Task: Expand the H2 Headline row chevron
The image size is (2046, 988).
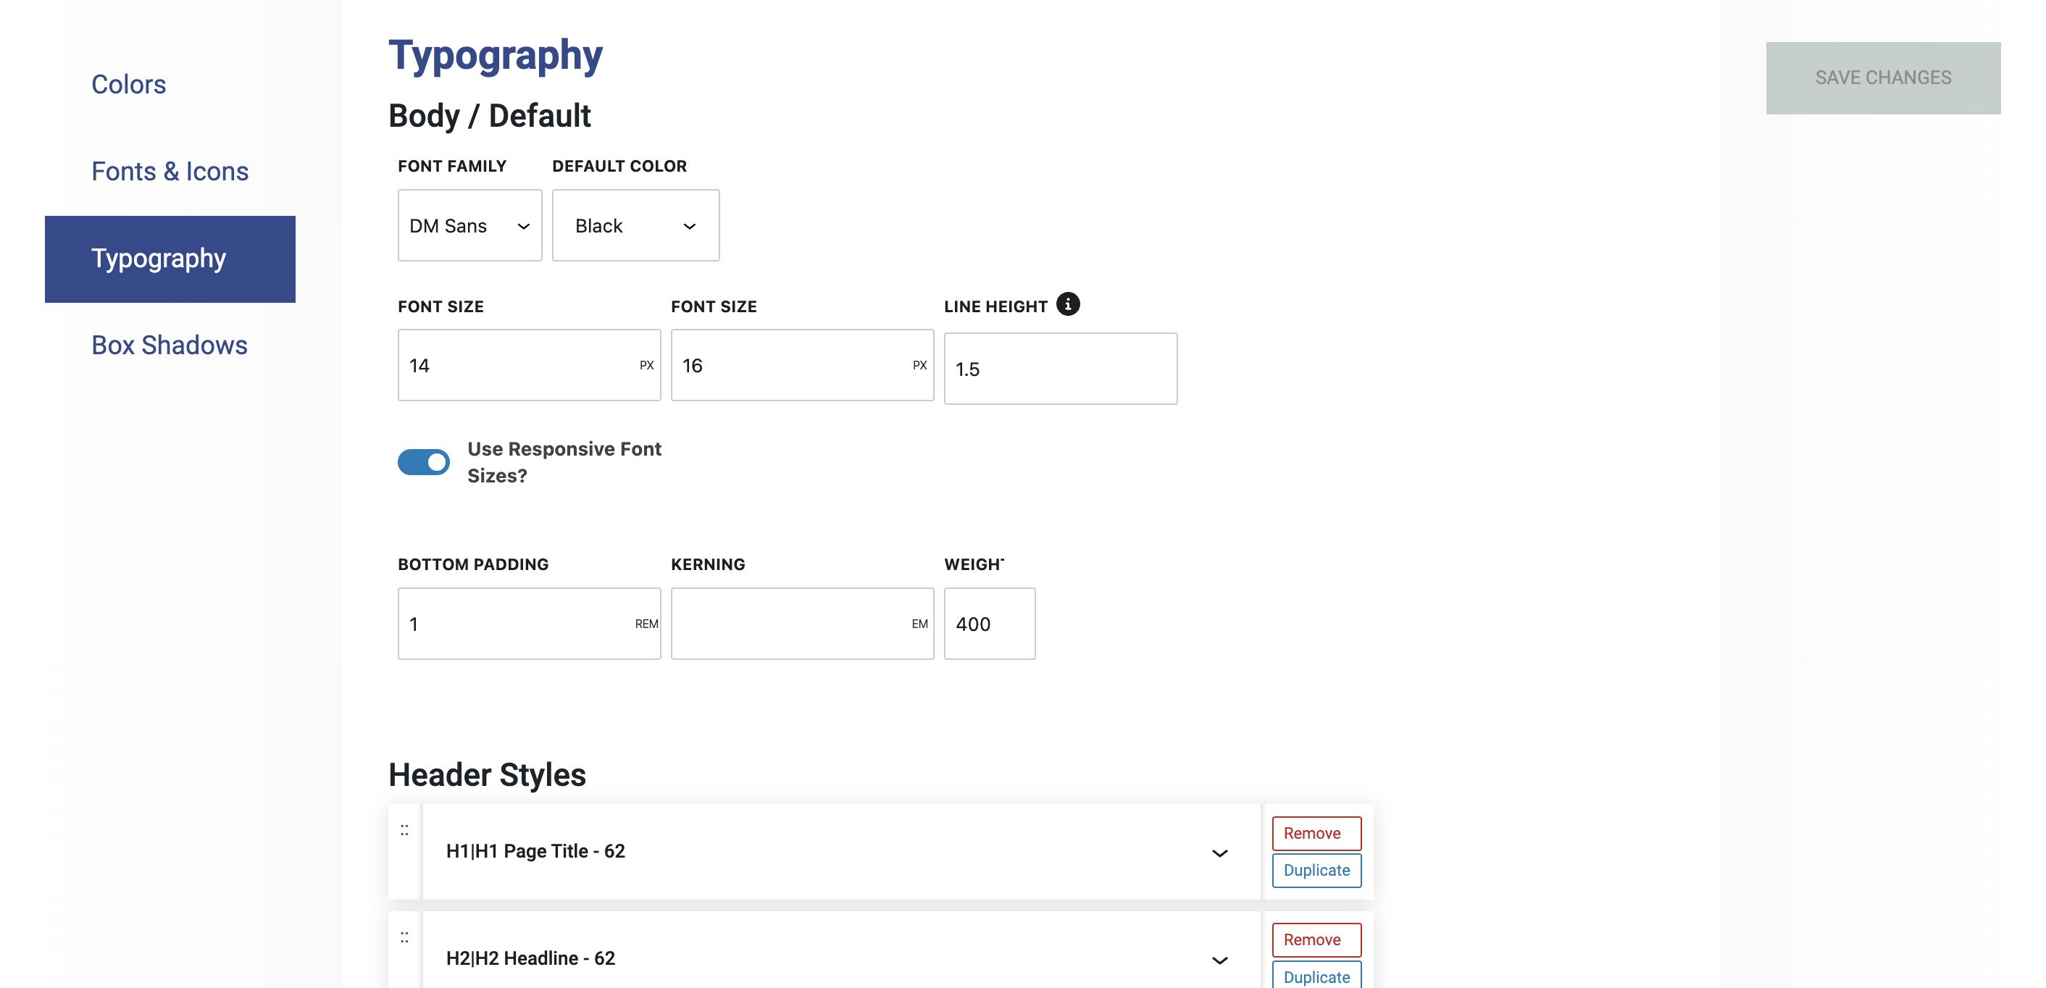Action: coord(1219,960)
